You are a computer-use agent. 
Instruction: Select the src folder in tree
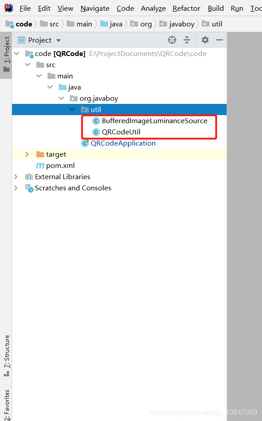point(51,65)
